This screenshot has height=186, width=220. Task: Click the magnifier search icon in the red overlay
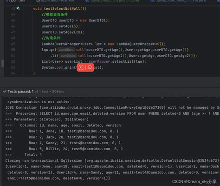click(90, 67)
